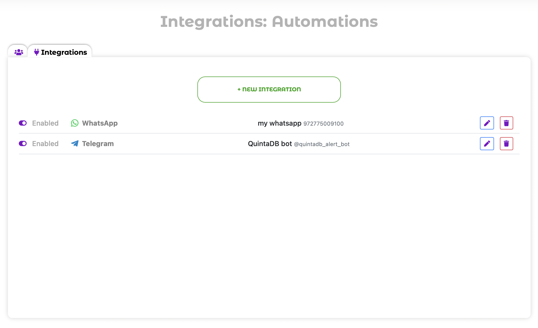Disable the WhatsApp integration toggle
The height and width of the screenshot is (328, 538).
click(23, 123)
